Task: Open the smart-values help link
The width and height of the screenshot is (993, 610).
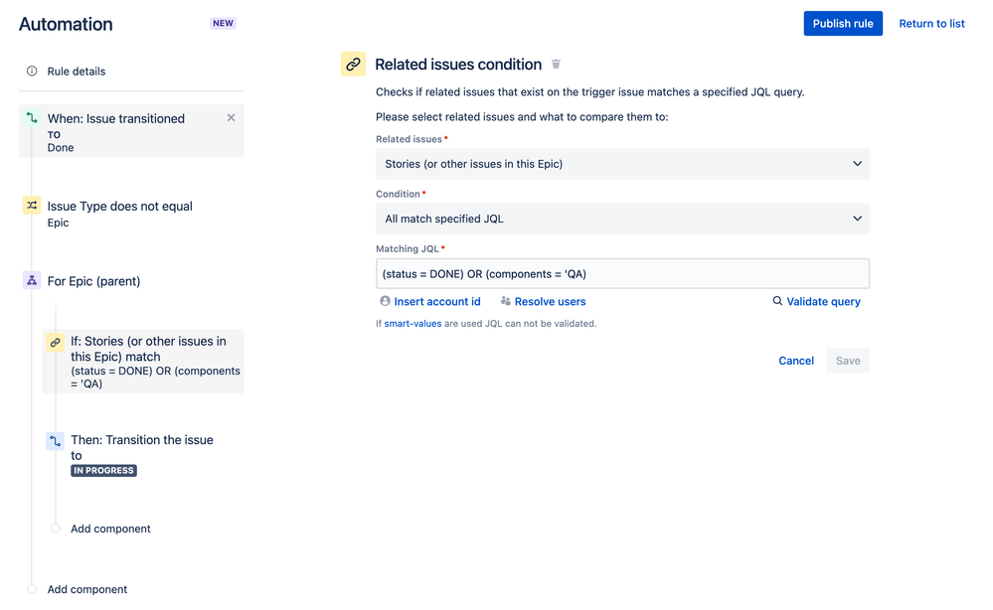Action: (412, 324)
